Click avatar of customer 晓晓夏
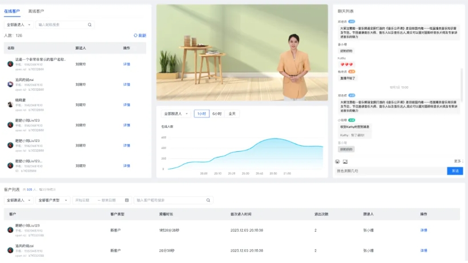The width and height of the screenshot is (468, 263). click(10, 104)
